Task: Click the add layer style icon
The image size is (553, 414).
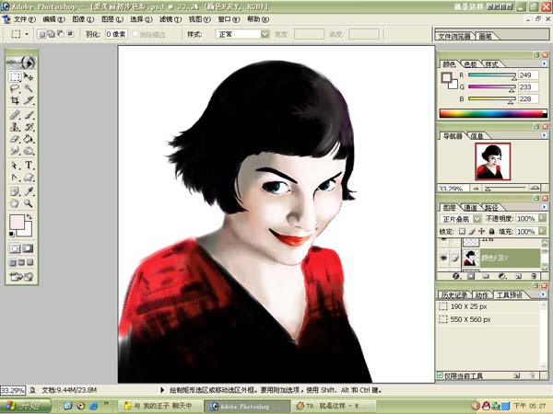Action: point(455,276)
